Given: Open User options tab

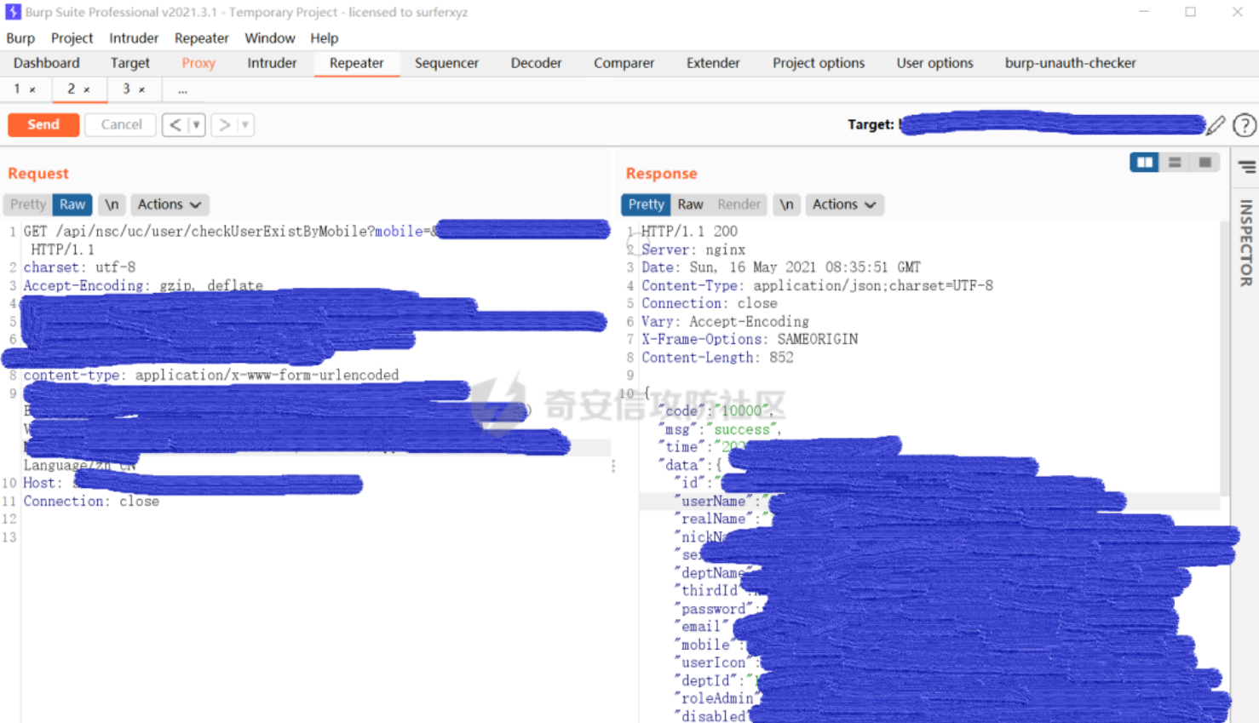Looking at the screenshot, I should 934,63.
